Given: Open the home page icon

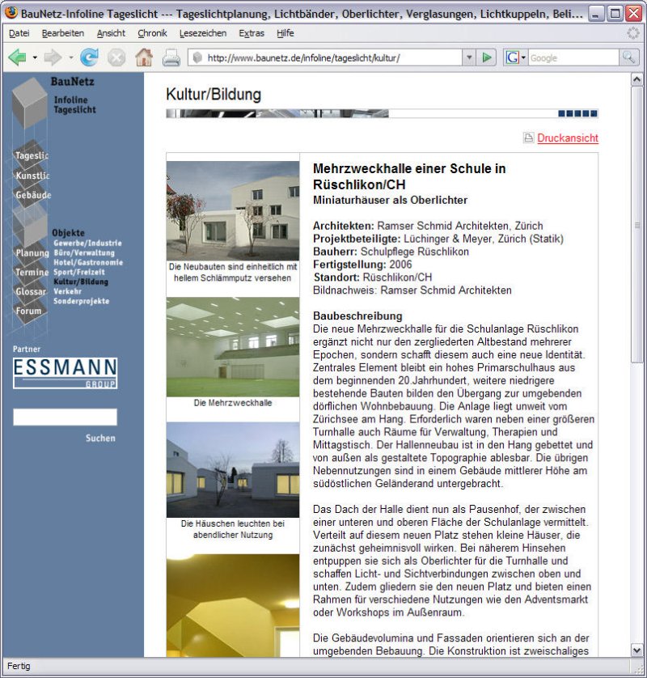Looking at the screenshot, I should tap(144, 57).
